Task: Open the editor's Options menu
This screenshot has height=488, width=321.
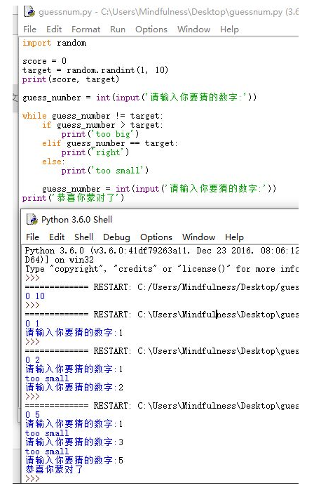Action: coord(151,29)
